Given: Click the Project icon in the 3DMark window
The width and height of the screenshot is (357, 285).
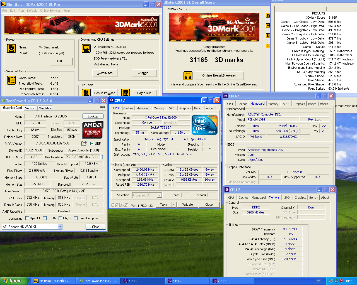Looking at the screenshot, I should click(11, 48).
